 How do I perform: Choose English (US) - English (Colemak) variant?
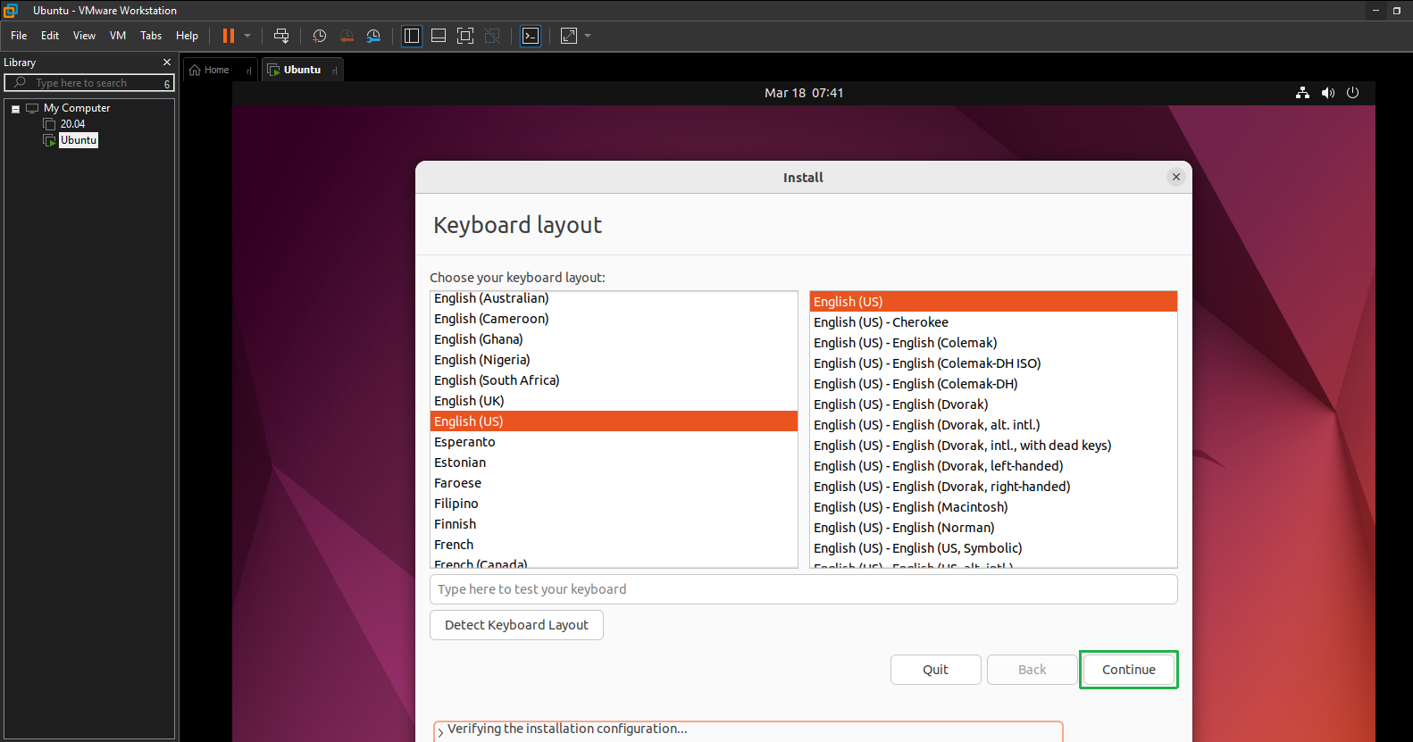(993, 343)
